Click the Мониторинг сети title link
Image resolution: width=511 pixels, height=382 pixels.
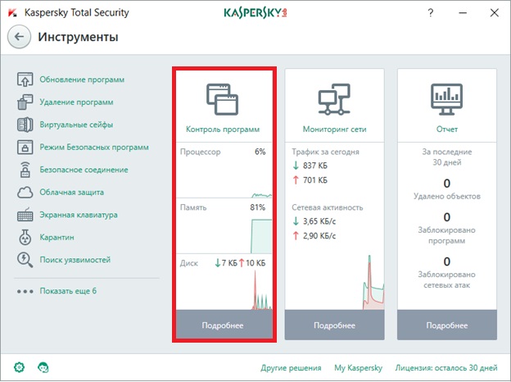point(334,130)
